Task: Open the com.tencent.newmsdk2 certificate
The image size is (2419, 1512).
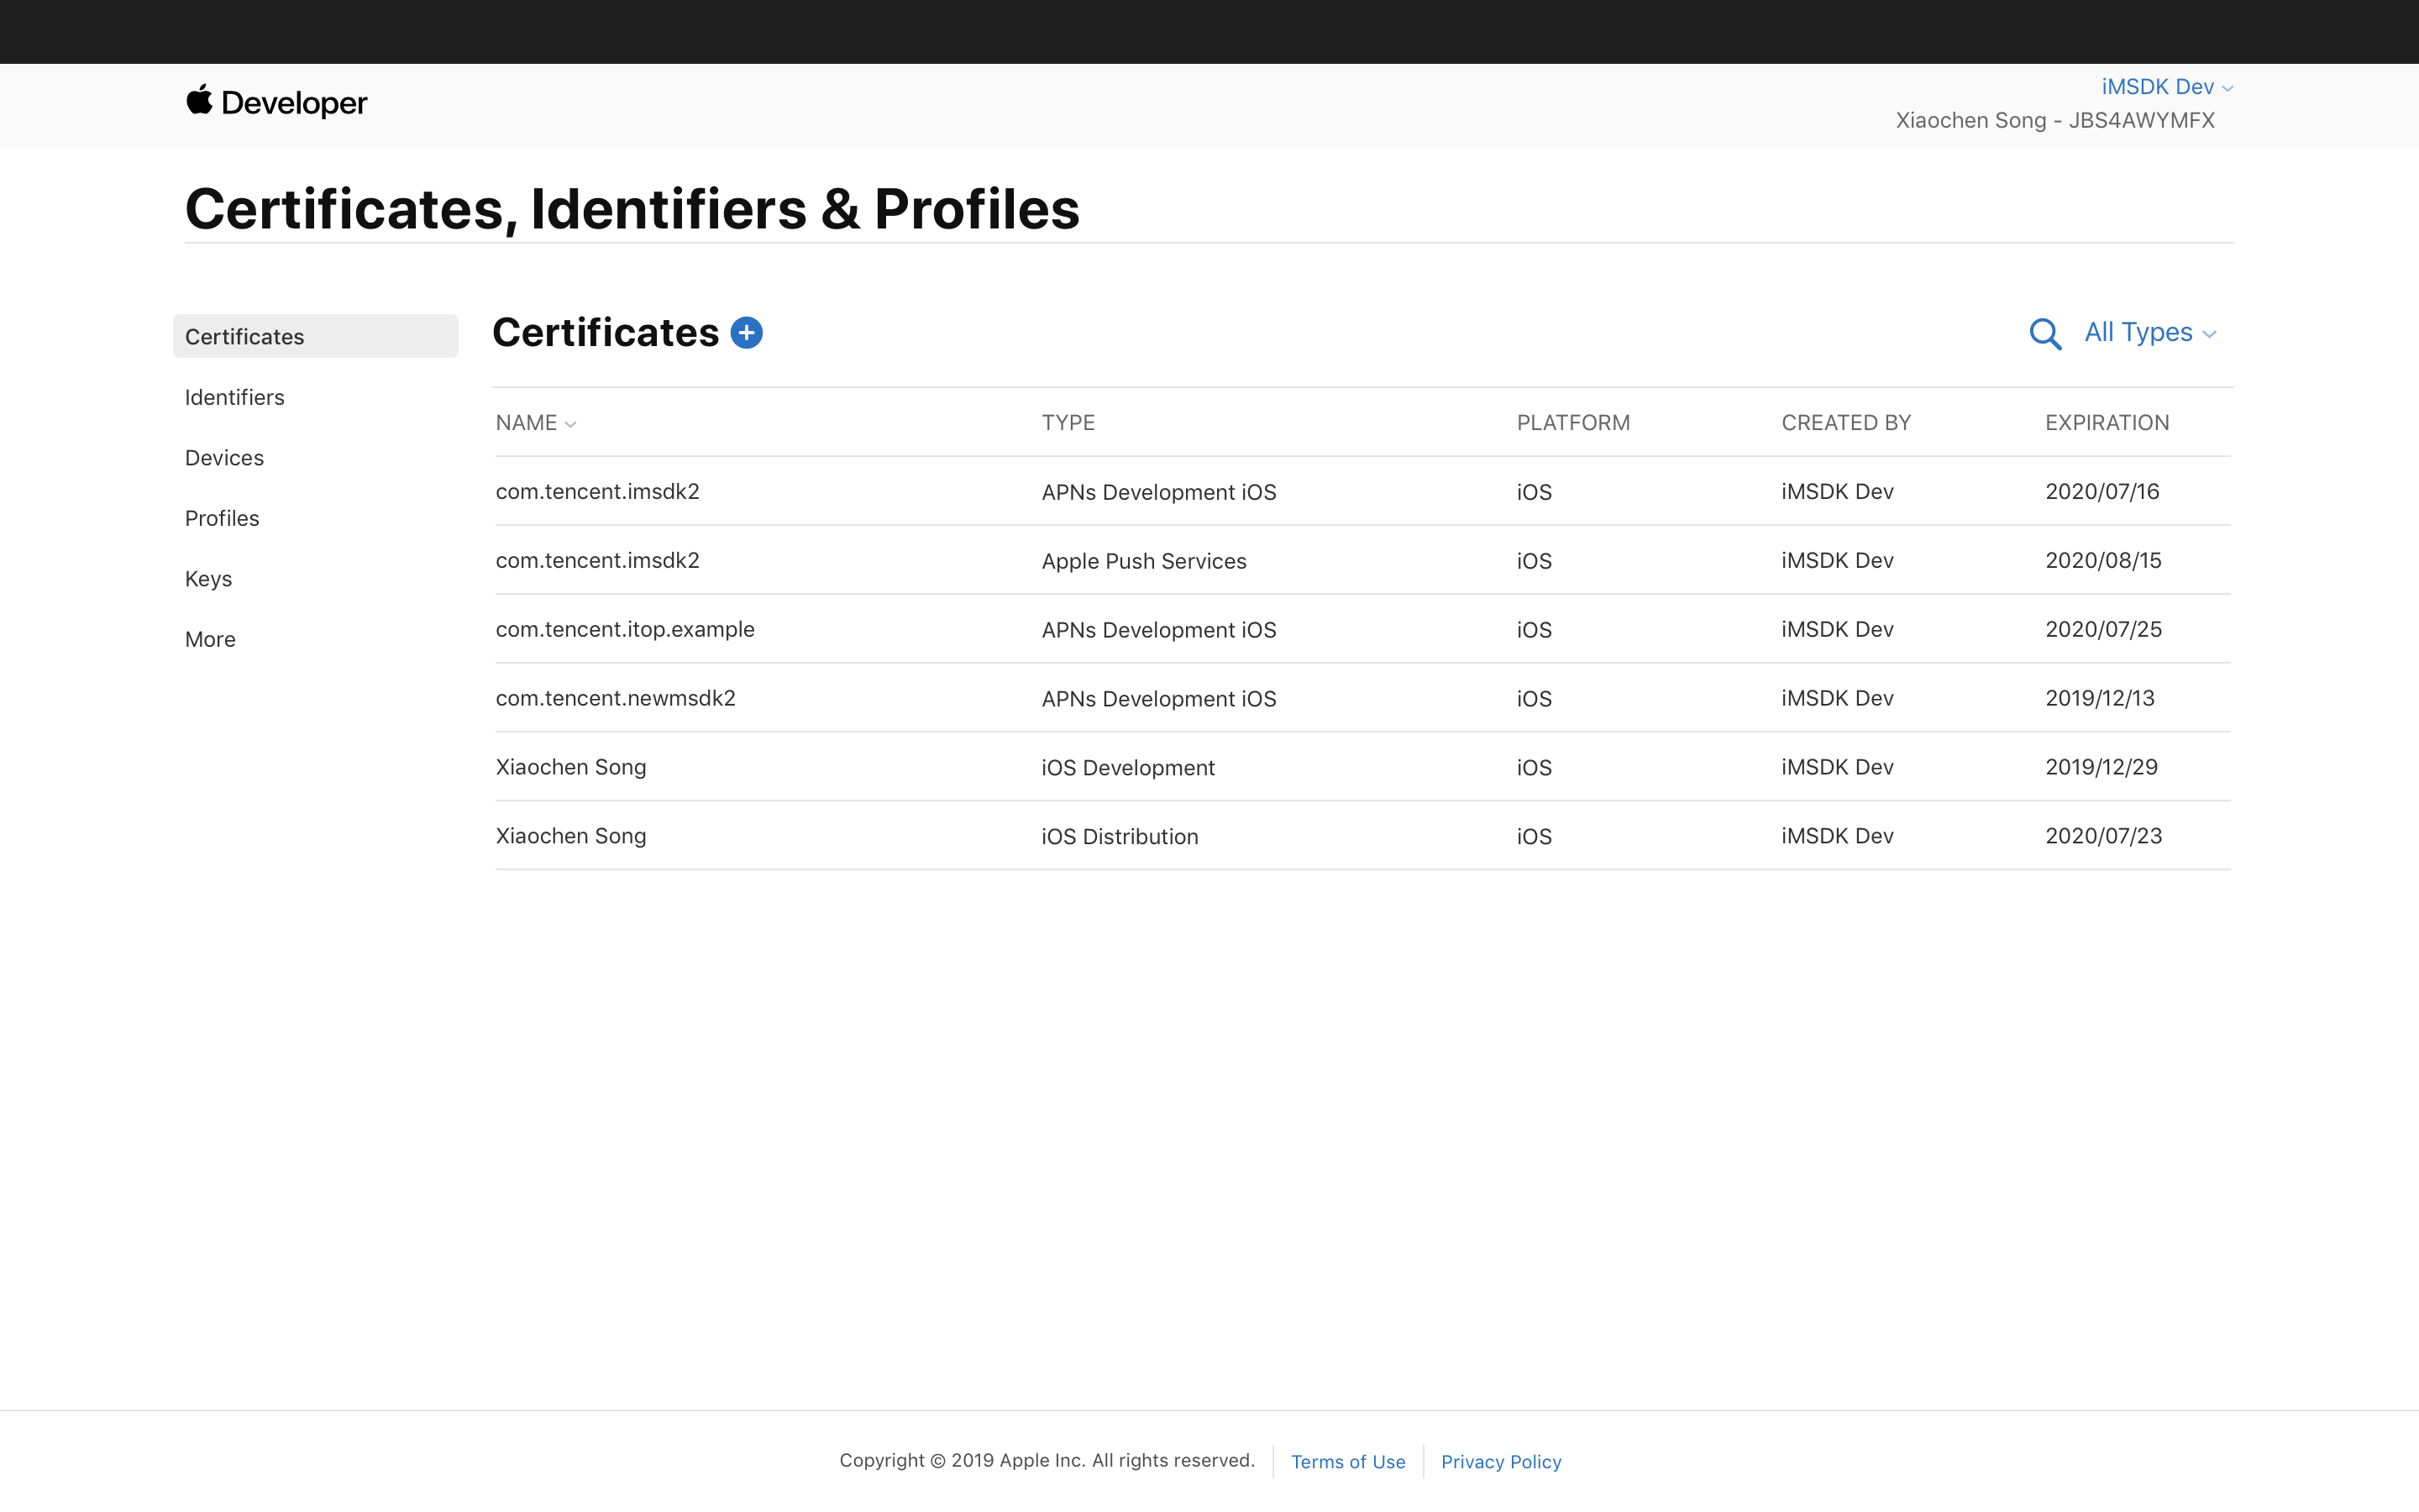Action: (1362, 698)
